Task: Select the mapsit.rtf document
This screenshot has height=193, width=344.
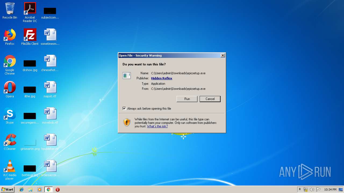Action: pos(50,90)
